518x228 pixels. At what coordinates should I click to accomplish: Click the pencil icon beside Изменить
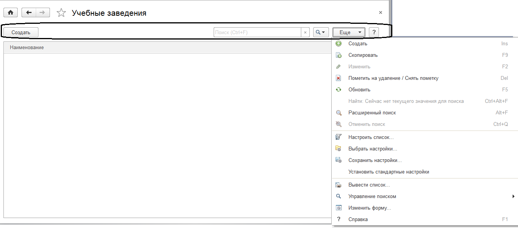coord(339,67)
